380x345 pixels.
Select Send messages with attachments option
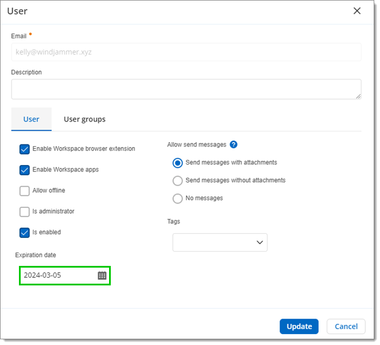coord(178,163)
